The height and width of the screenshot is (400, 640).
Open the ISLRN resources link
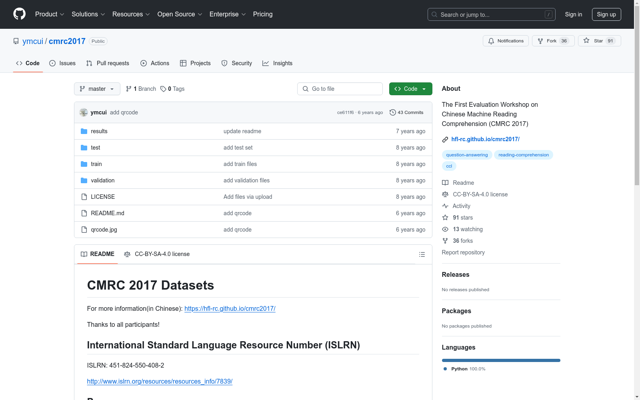(x=160, y=381)
